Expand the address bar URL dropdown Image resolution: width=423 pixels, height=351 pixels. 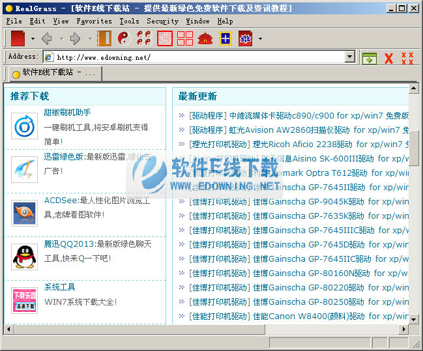pos(350,57)
